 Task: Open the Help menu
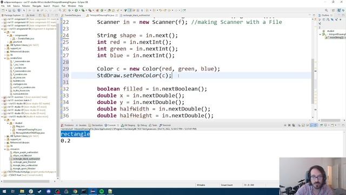(81, 6)
